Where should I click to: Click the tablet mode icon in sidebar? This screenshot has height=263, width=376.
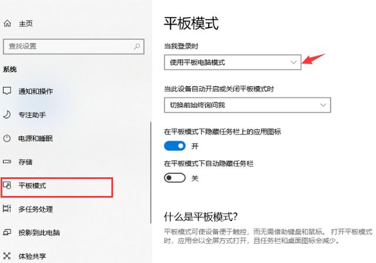[7, 185]
